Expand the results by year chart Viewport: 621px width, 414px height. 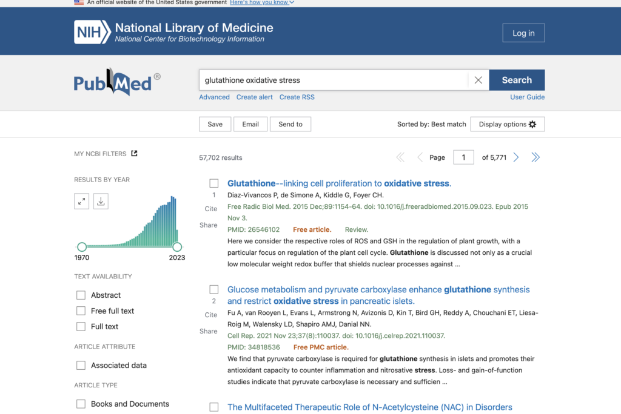click(82, 202)
